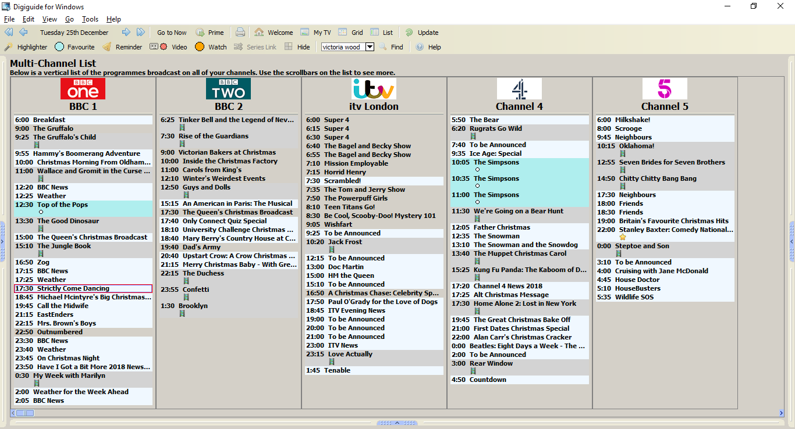
Task: Select Doc Martin at 13:00
Action: [374, 267]
